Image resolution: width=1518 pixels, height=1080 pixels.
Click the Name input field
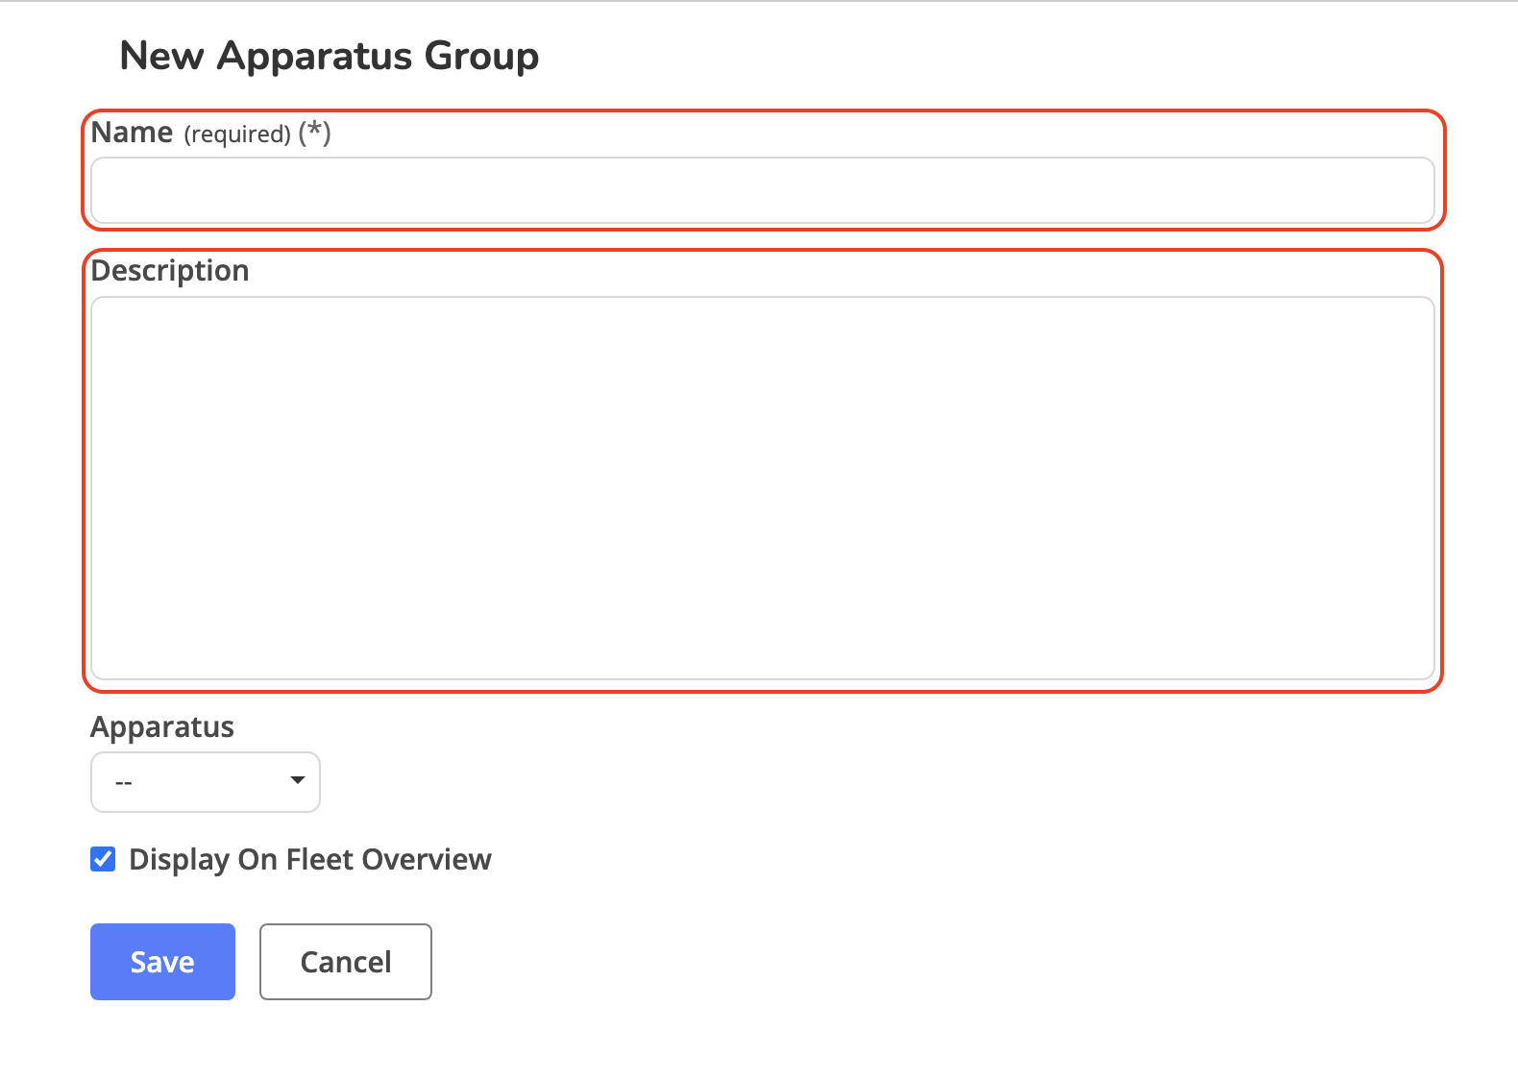click(x=762, y=190)
